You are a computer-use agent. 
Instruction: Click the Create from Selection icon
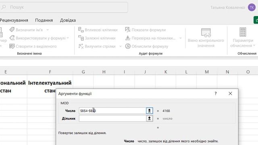[x=12, y=46]
